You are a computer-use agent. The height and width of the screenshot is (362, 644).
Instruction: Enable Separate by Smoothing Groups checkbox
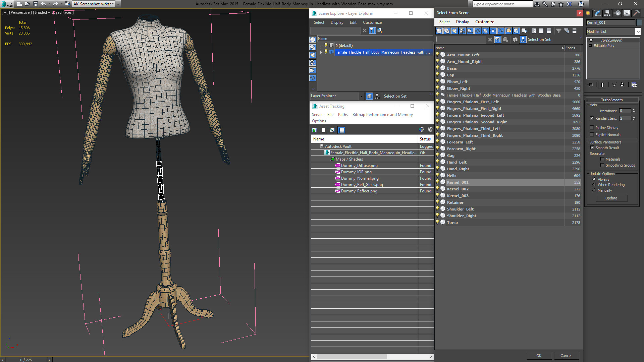coord(602,165)
